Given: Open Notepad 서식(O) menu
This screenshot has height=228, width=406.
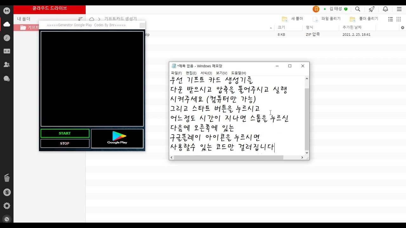Looking at the screenshot, I should coord(206,73).
